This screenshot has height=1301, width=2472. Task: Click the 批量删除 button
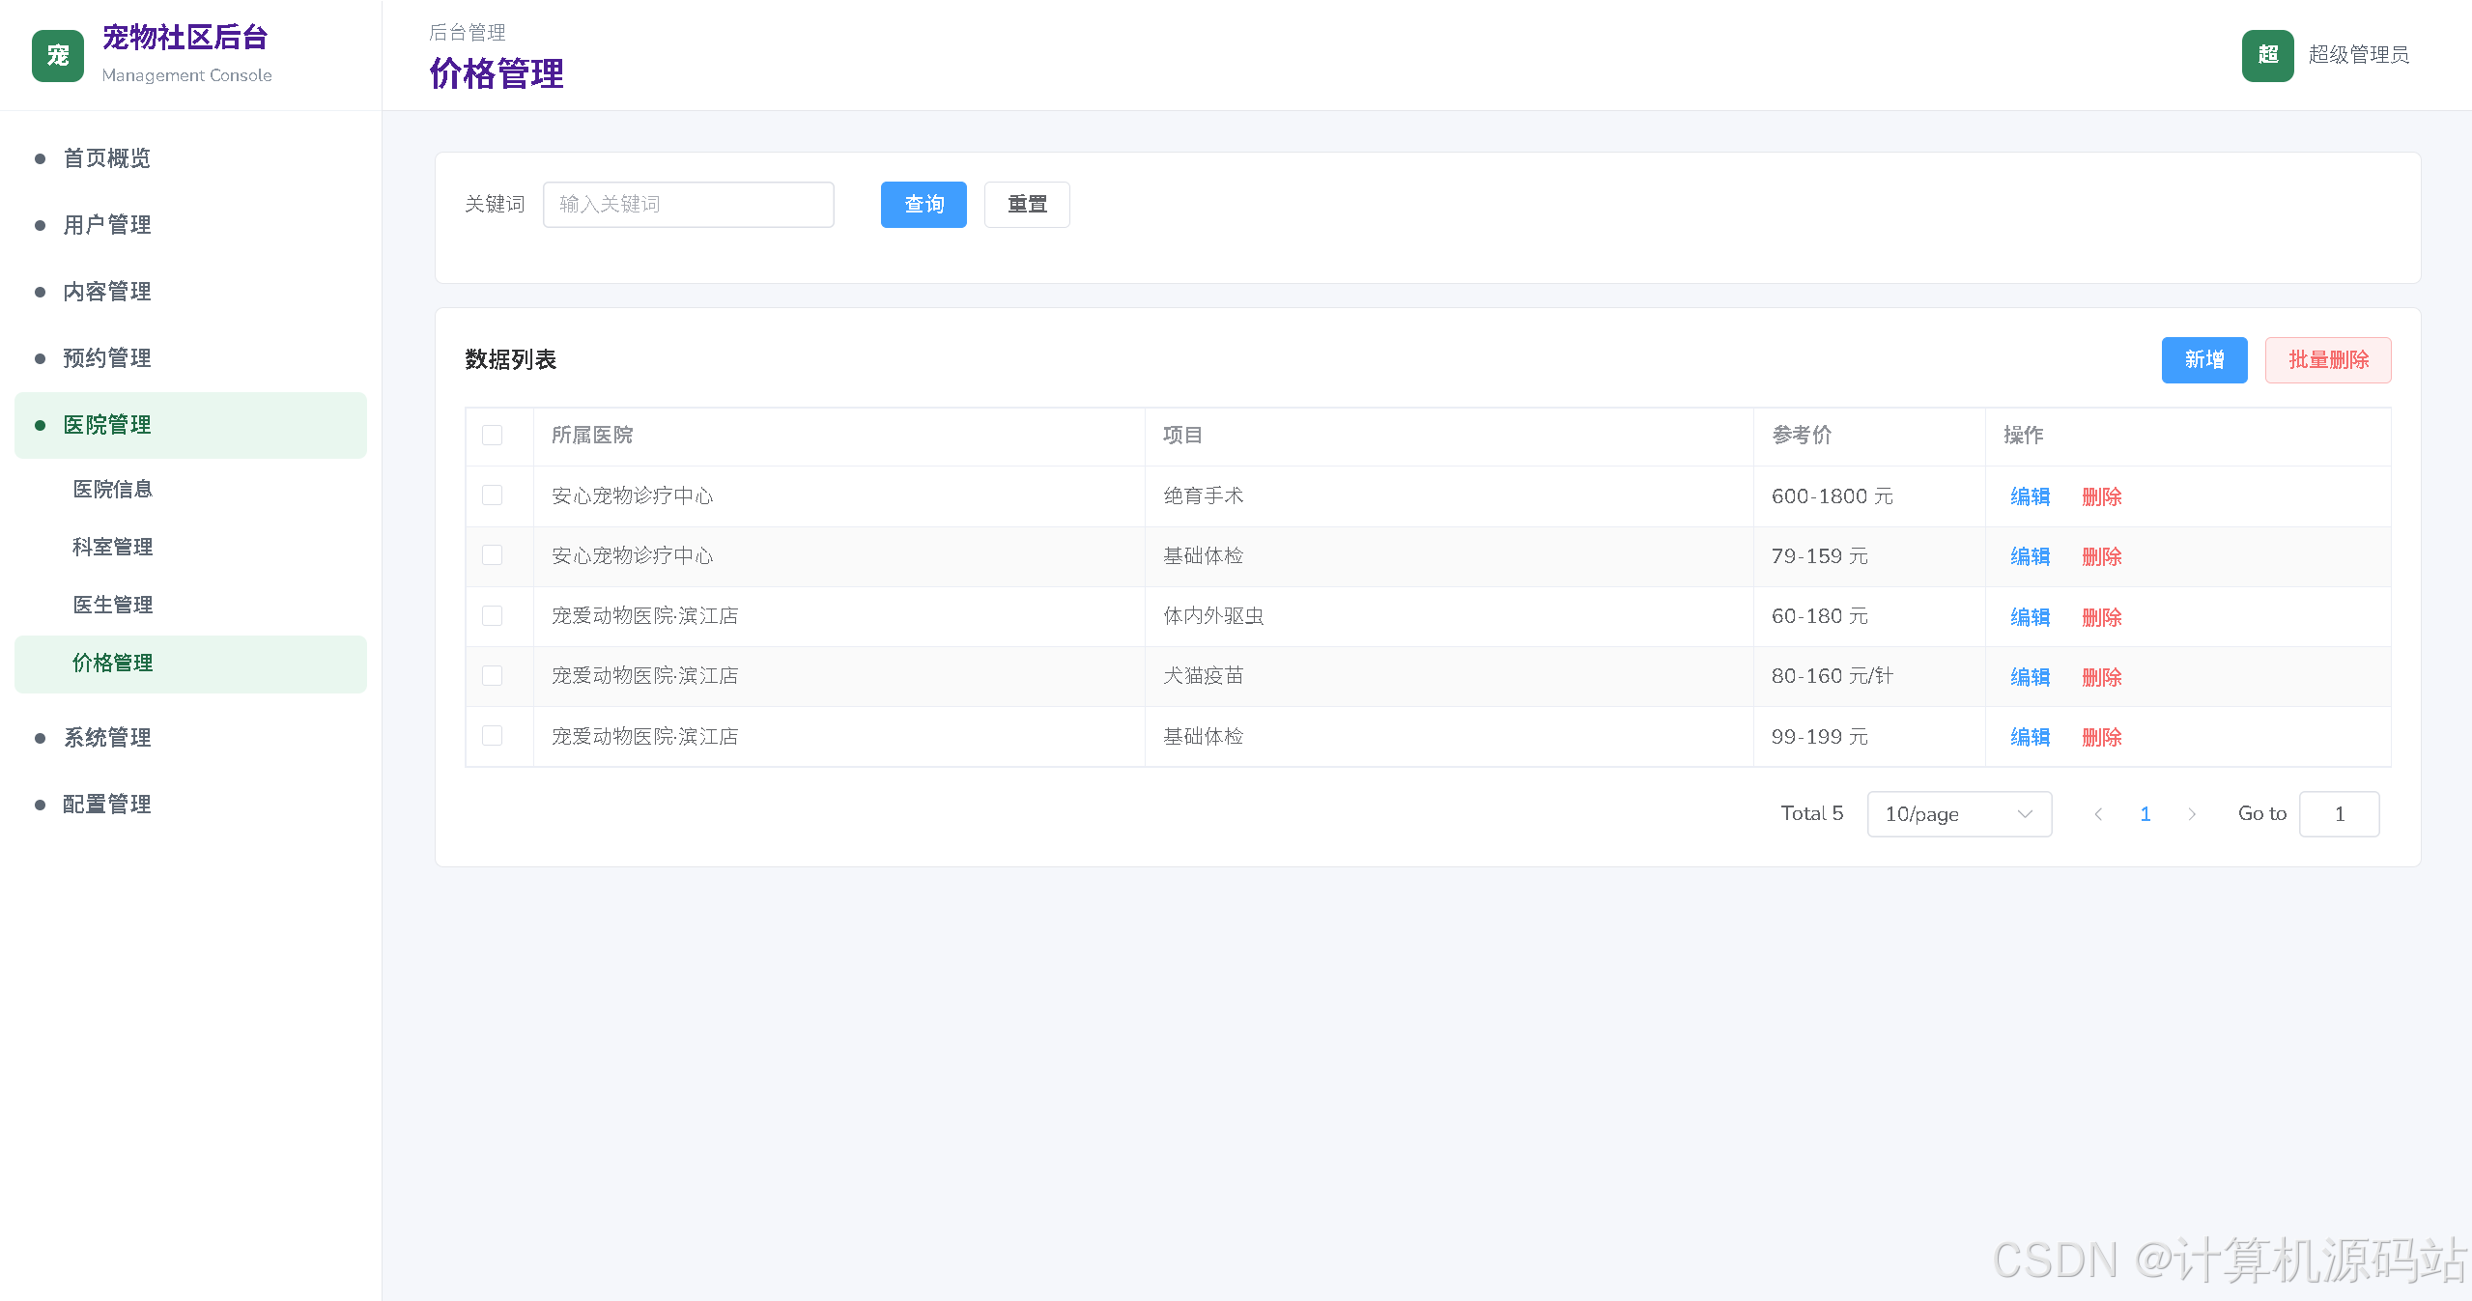pos(2328,360)
